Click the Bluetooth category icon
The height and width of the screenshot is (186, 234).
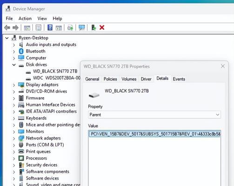[21, 51]
